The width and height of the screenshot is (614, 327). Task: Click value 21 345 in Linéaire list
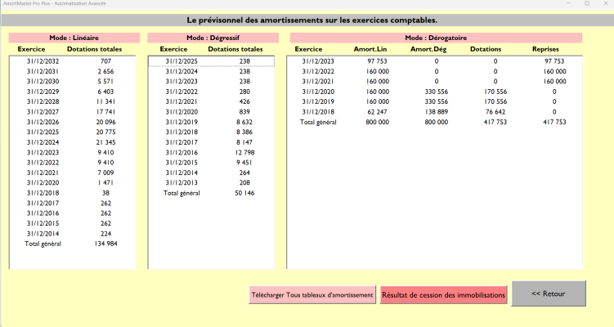coord(105,142)
